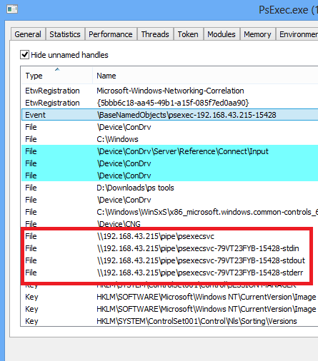Open the Memory tab
Viewport: 318px width, 361px height.
click(x=258, y=34)
